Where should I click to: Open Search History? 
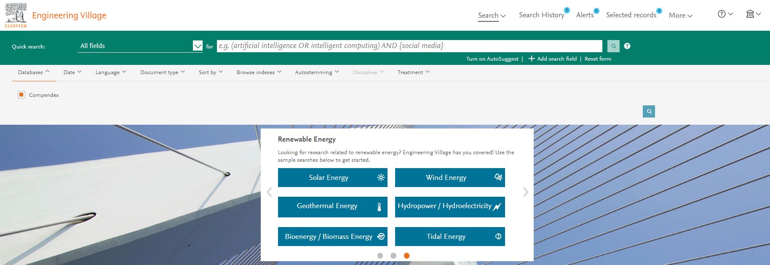(x=541, y=15)
